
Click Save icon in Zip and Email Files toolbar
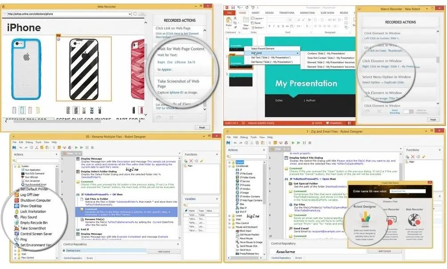click(228, 143)
